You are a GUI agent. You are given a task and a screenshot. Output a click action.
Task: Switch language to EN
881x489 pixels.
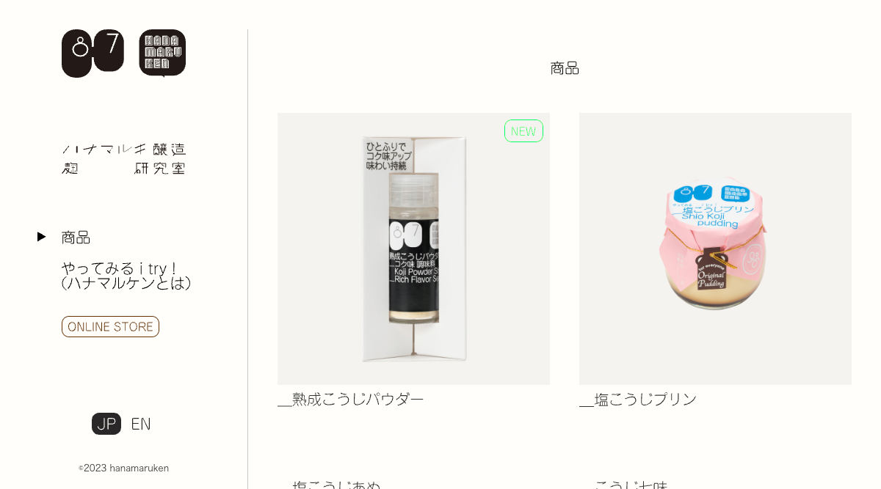point(141,424)
